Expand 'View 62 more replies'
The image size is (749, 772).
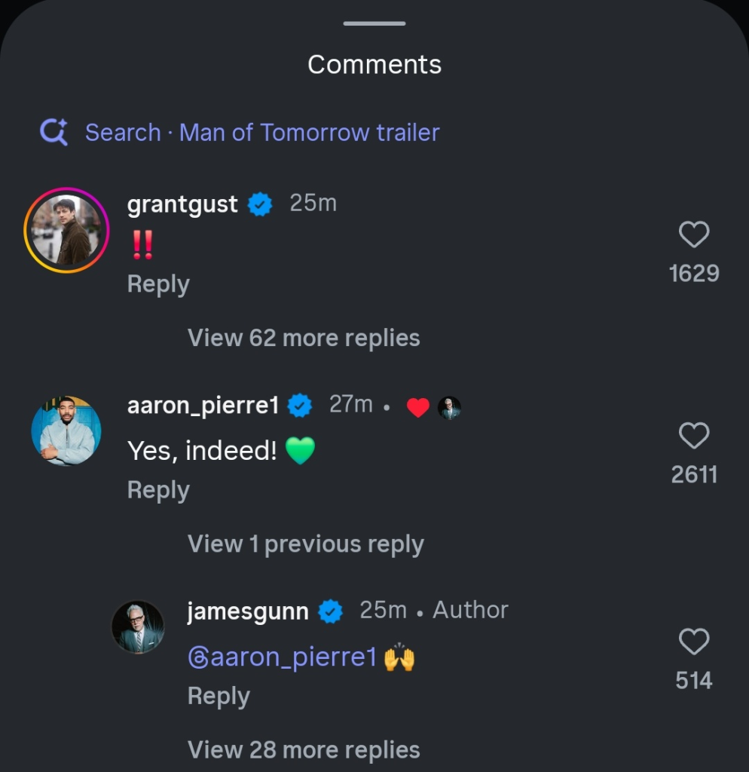coord(304,338)
